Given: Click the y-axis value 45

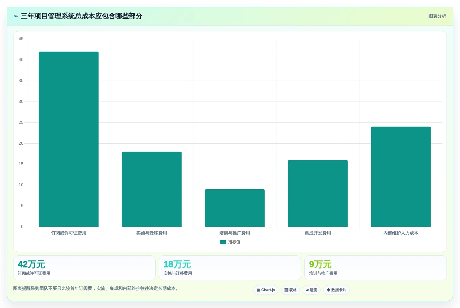Looking at the screenshot, I should [x=21, y=39].
